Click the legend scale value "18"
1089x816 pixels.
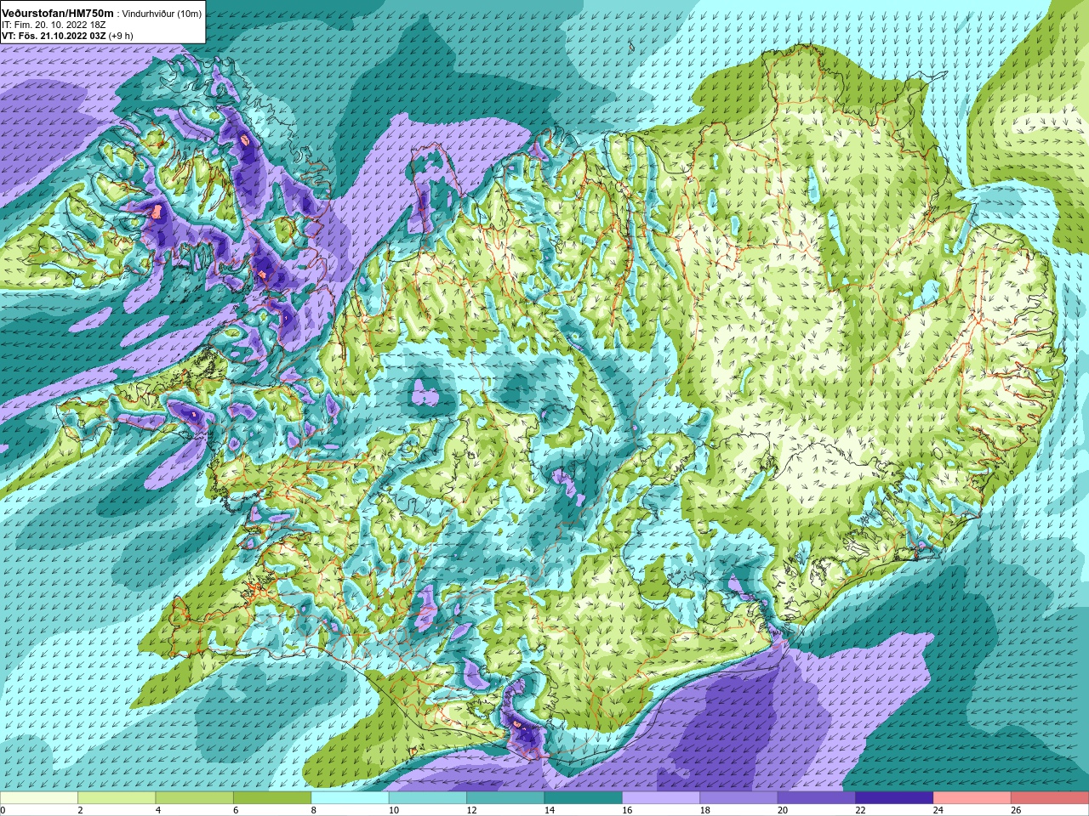(x=705, y=810)
